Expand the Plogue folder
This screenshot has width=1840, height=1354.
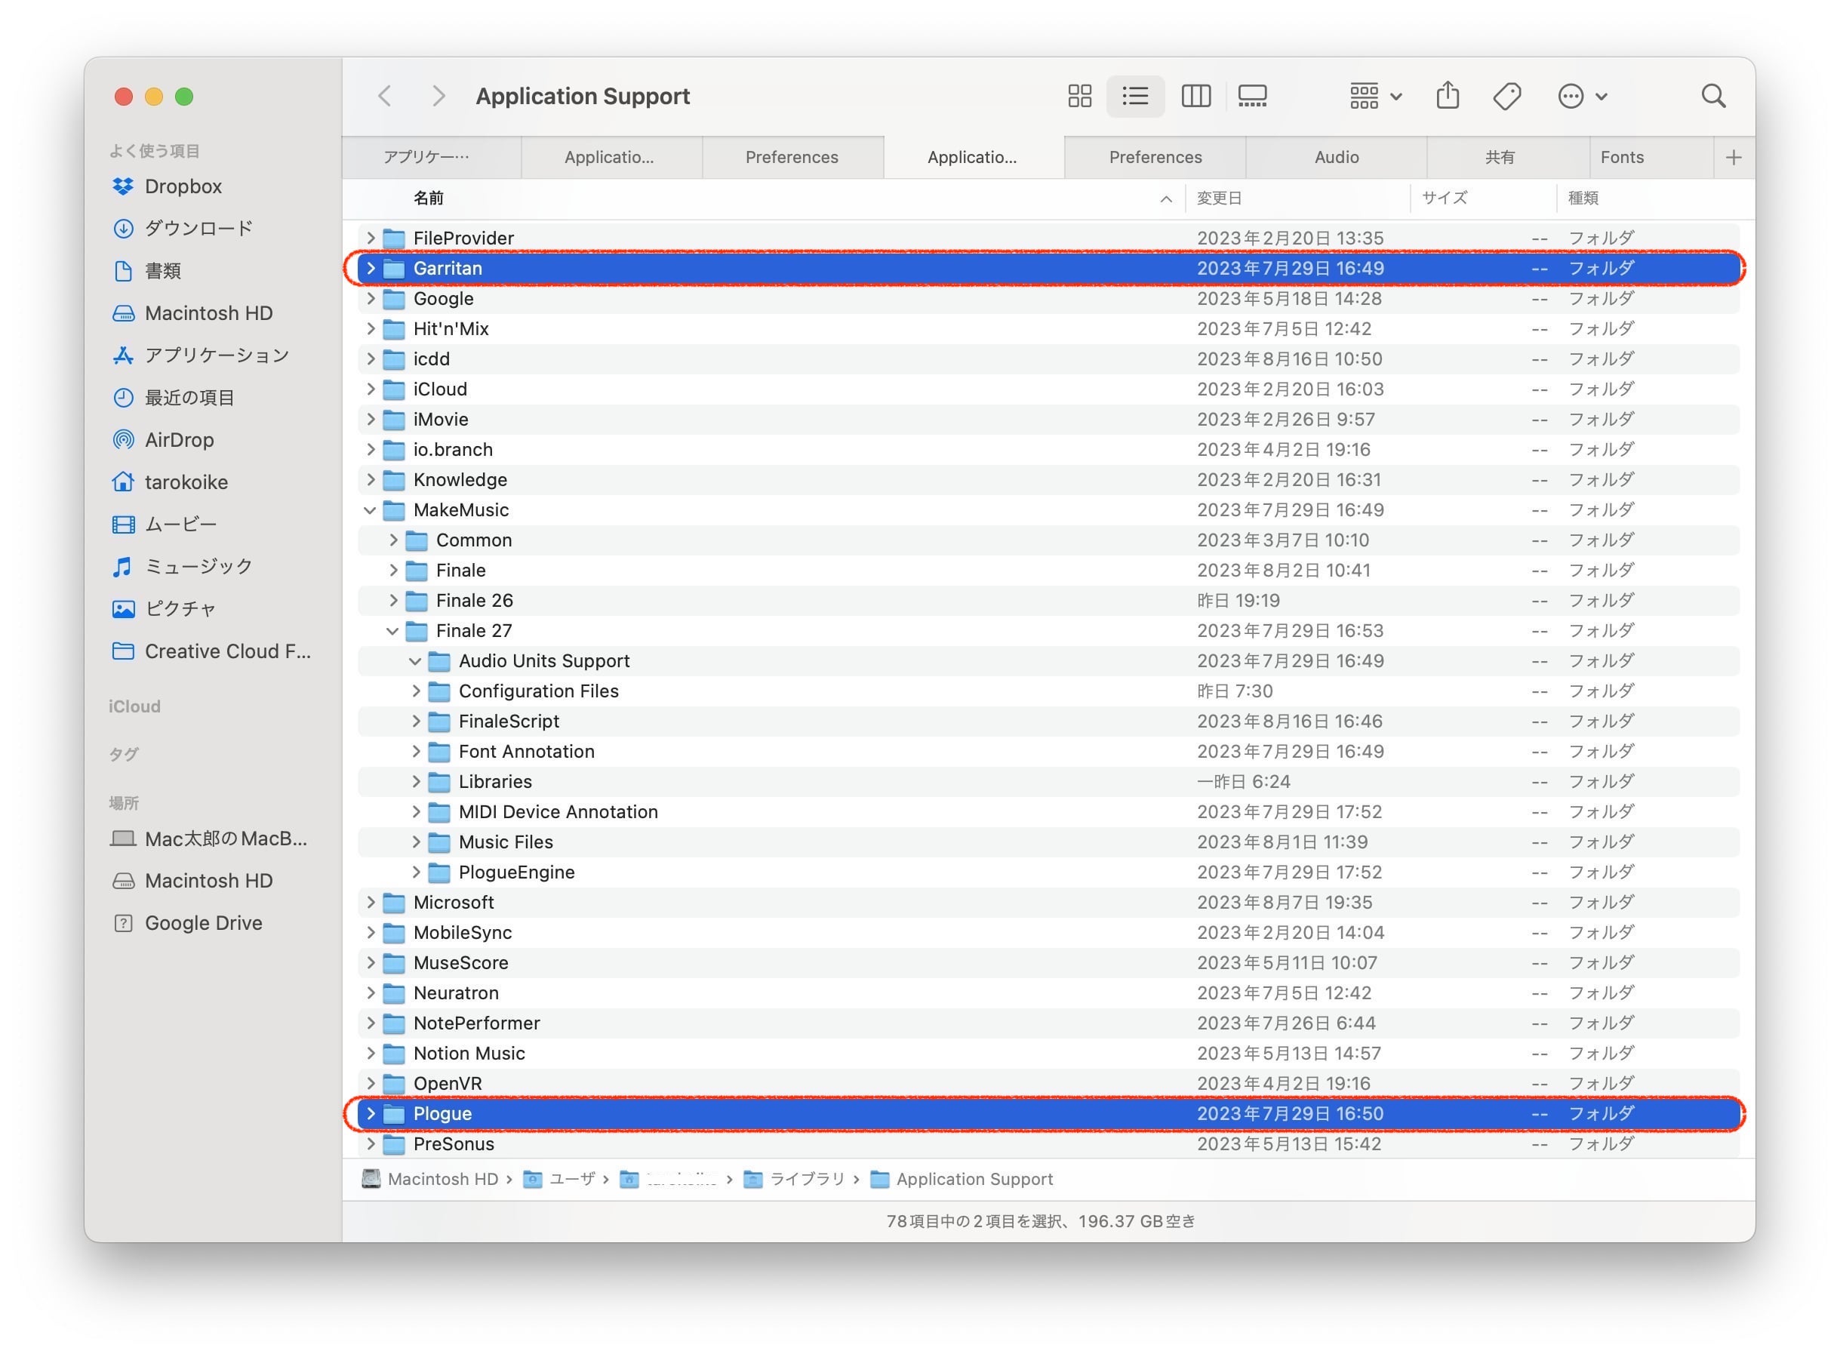pos(371,1114)
